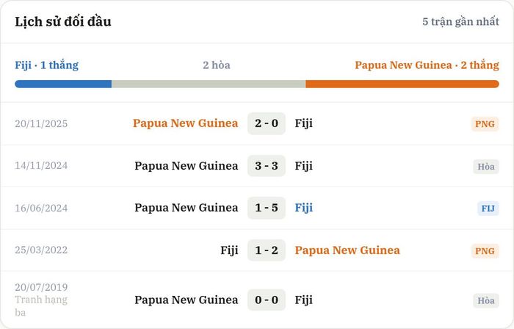Click the PNG badge for 25/03/2022 match

point(485,251)
